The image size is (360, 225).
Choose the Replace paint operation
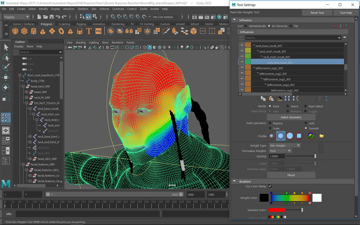point(270,123)
